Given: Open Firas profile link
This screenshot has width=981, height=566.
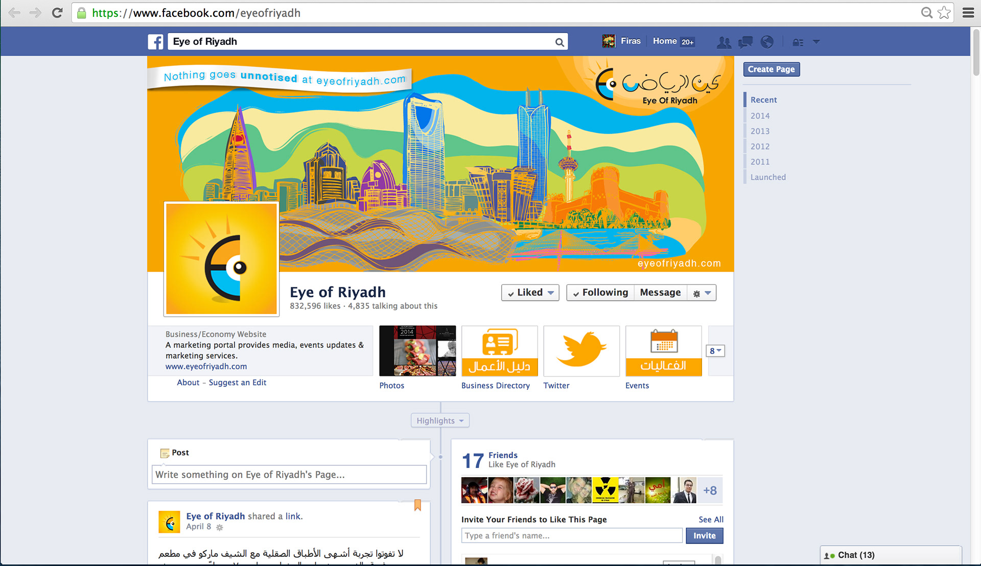Looking at the screenshot, I should pyautogui.click(x=630, y=41).
